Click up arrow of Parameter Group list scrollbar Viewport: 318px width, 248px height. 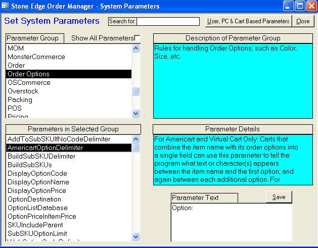135,48
